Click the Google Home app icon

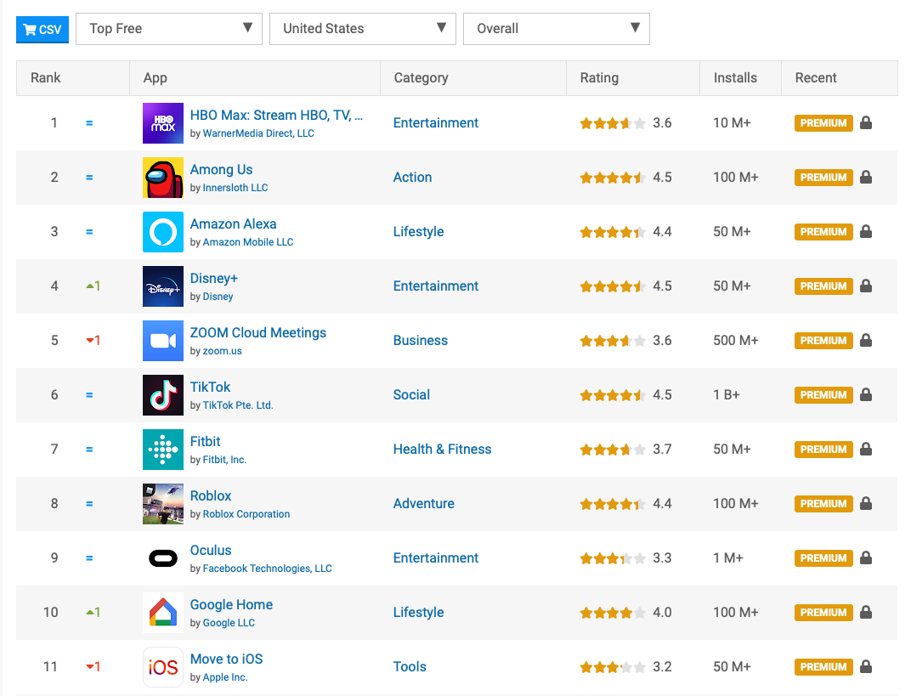tap(163, 613)
